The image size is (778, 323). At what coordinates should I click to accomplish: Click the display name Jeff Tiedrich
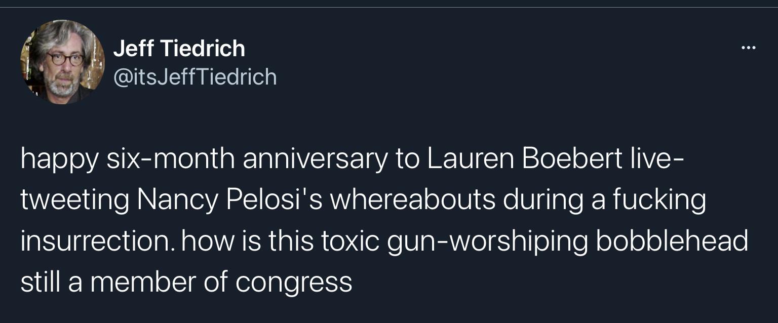click(x=179, y=48)
